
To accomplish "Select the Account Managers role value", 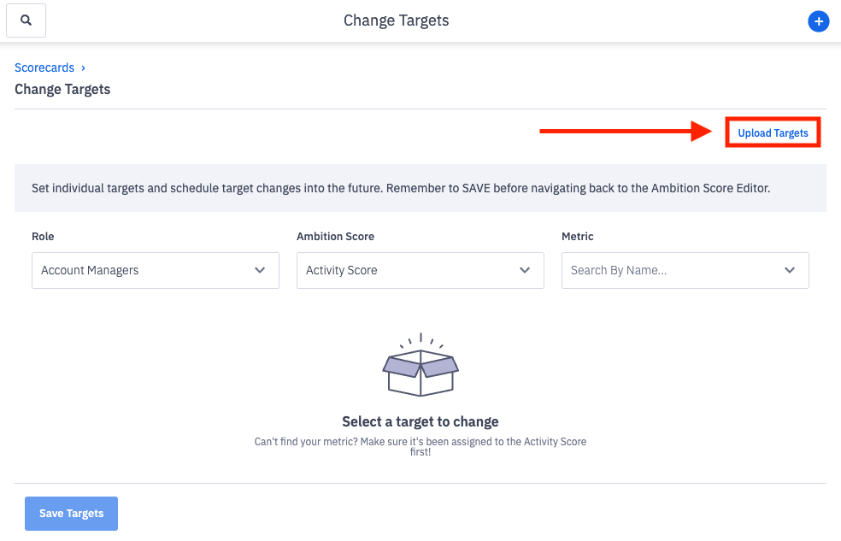I will click(x=90, y=270).
